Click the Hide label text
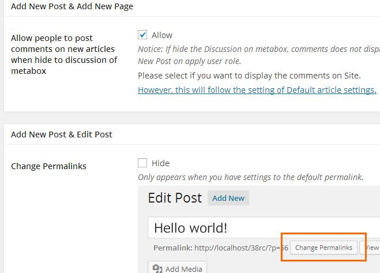This screenshot has width=380, height=273. pyautogui.click(x=160, y=163)
